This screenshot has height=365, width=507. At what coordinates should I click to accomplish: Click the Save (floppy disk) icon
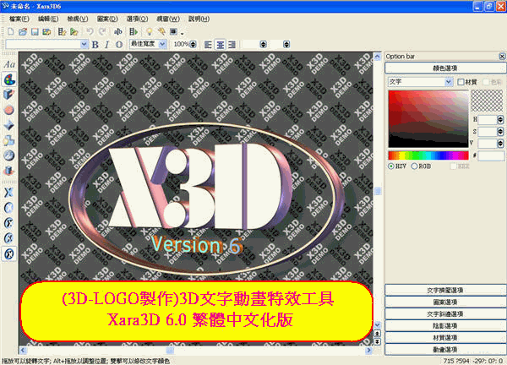[x=35, y=31]
